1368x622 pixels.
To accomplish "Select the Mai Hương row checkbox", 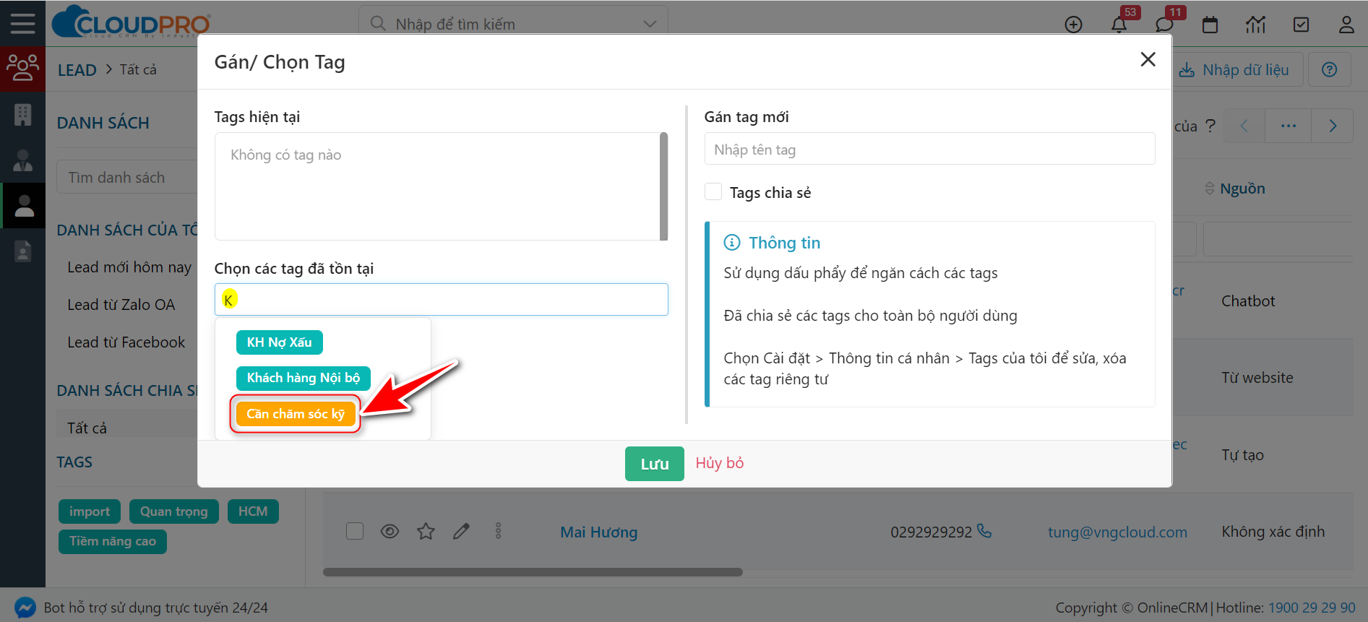I will [x=355, y=531].
